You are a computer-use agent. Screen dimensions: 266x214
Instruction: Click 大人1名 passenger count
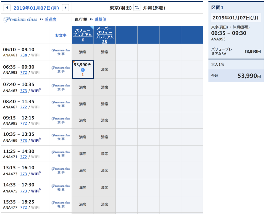tap(218, 64)
